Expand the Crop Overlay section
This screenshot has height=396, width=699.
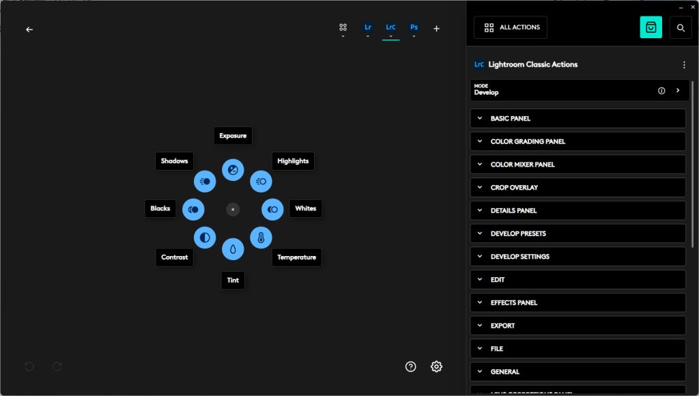[x=577, y=187]
